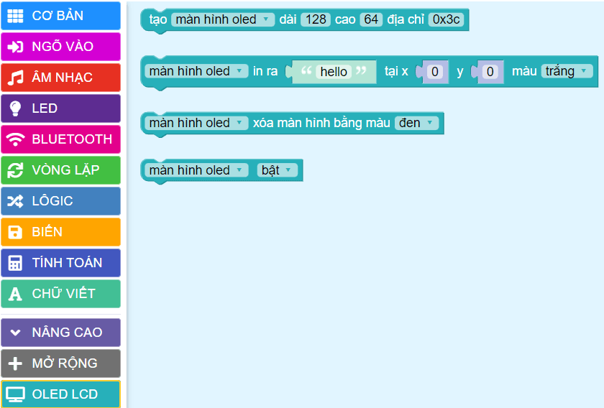The height and width of the screenshot is (408, 604).
Task: Click the calculator icon for TÍNH TOÁN
Action: click(15, 263)
